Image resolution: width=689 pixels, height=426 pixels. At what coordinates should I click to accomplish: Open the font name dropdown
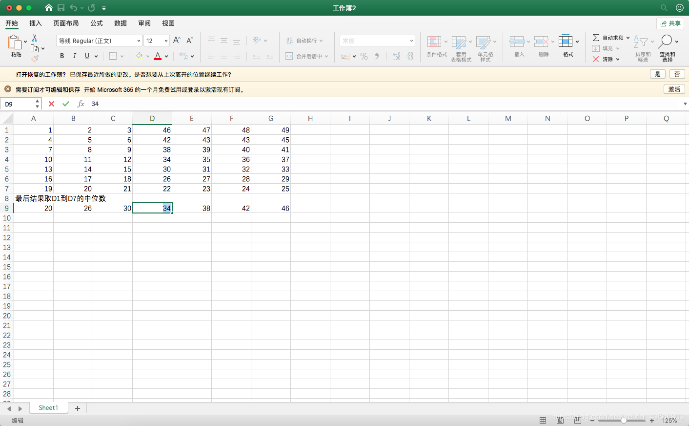point(139,41)
